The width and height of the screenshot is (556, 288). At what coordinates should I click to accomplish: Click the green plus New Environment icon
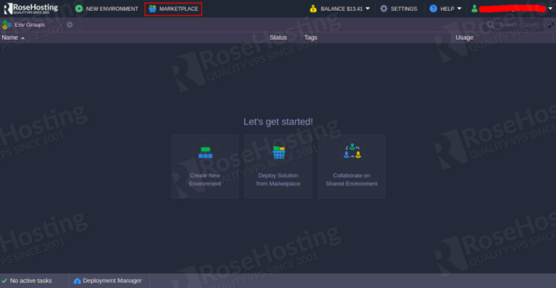point(79,9)
